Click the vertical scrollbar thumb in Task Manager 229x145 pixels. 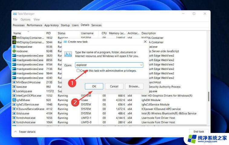pos(208,96)
